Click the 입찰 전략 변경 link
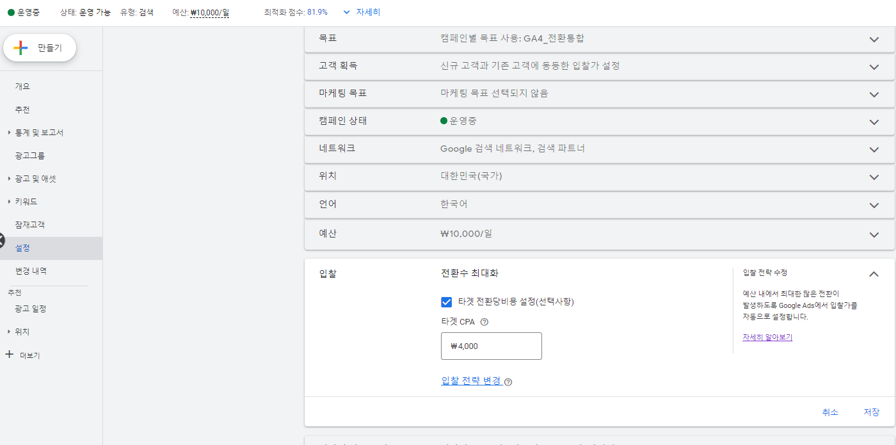Image resolution: width=896 pixels, height=445 pixels. pos(470,382)
